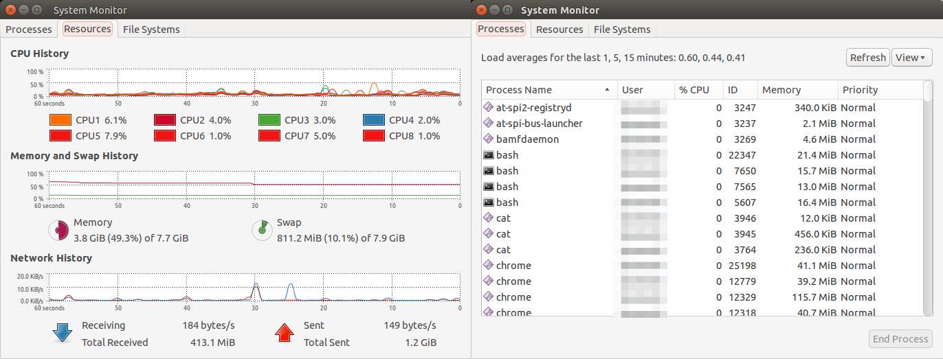Open CPU6 color swatch
Screen dimensions: 943x359
165,136
